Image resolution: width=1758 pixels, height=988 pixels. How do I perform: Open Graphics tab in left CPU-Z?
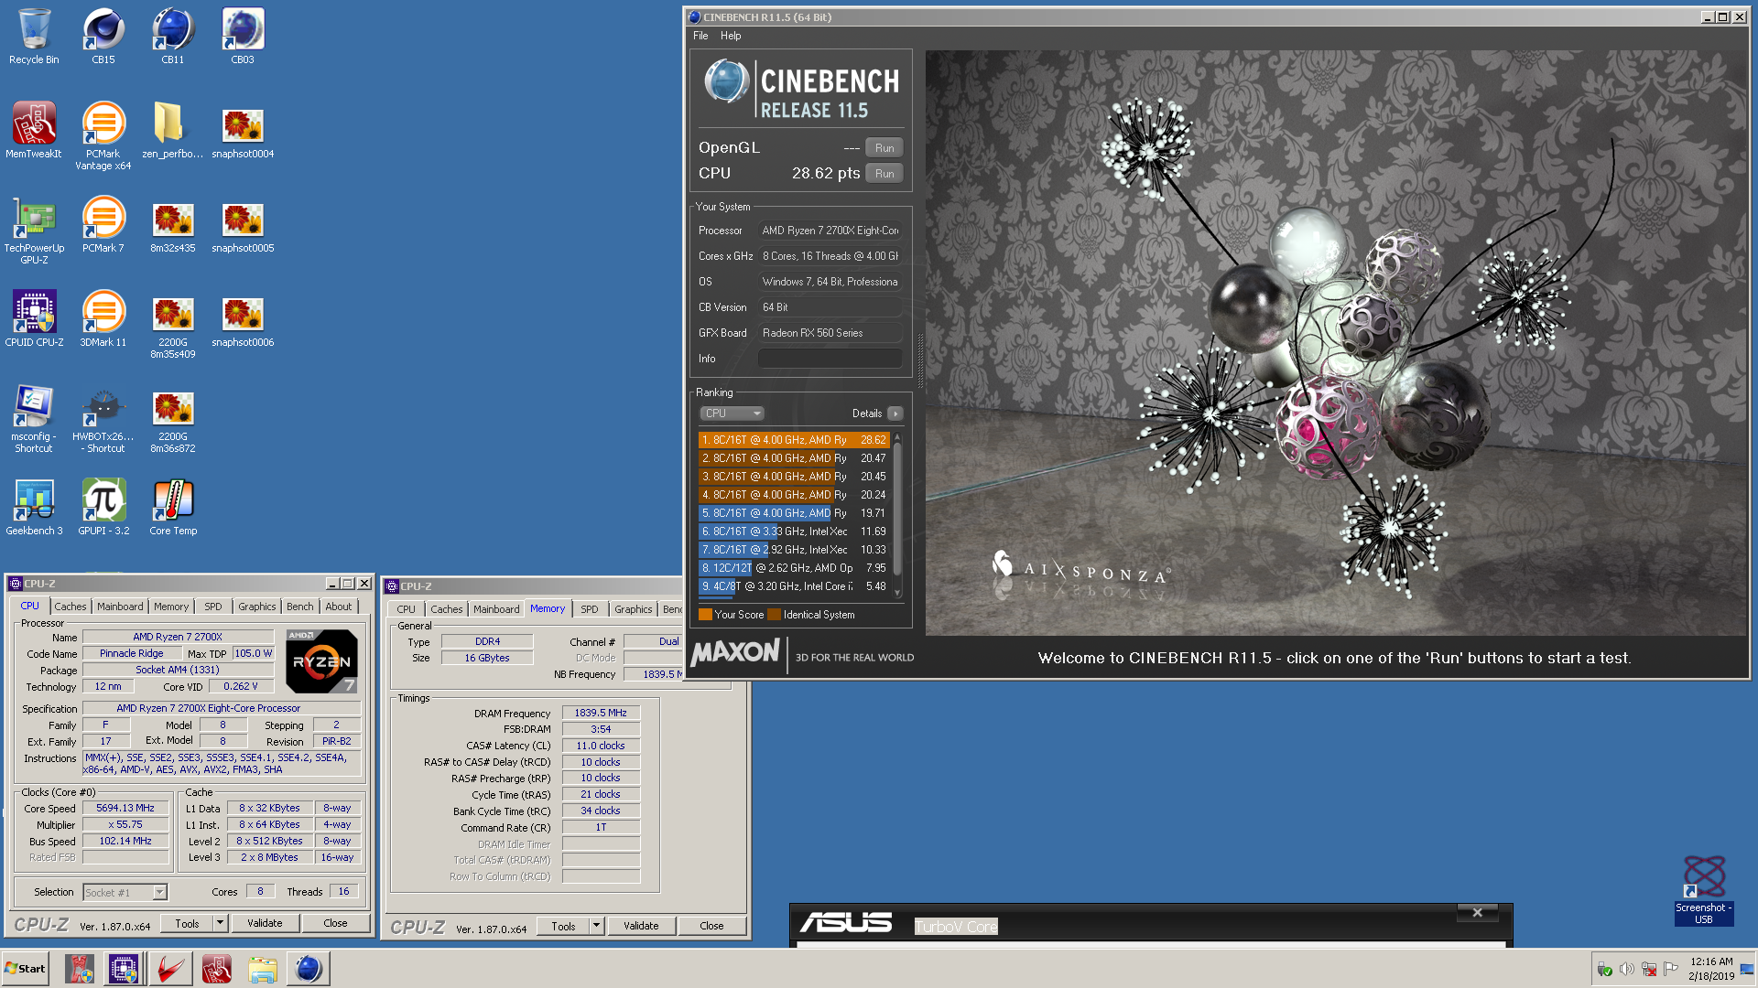click(x=257, y=607)
